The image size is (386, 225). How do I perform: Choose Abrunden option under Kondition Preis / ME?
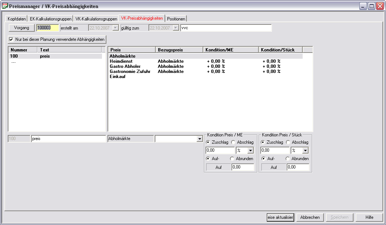(x=232, y=159)
